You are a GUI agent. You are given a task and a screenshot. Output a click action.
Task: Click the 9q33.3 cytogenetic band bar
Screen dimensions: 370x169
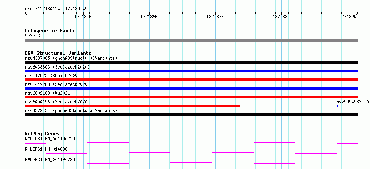[191, 40]
